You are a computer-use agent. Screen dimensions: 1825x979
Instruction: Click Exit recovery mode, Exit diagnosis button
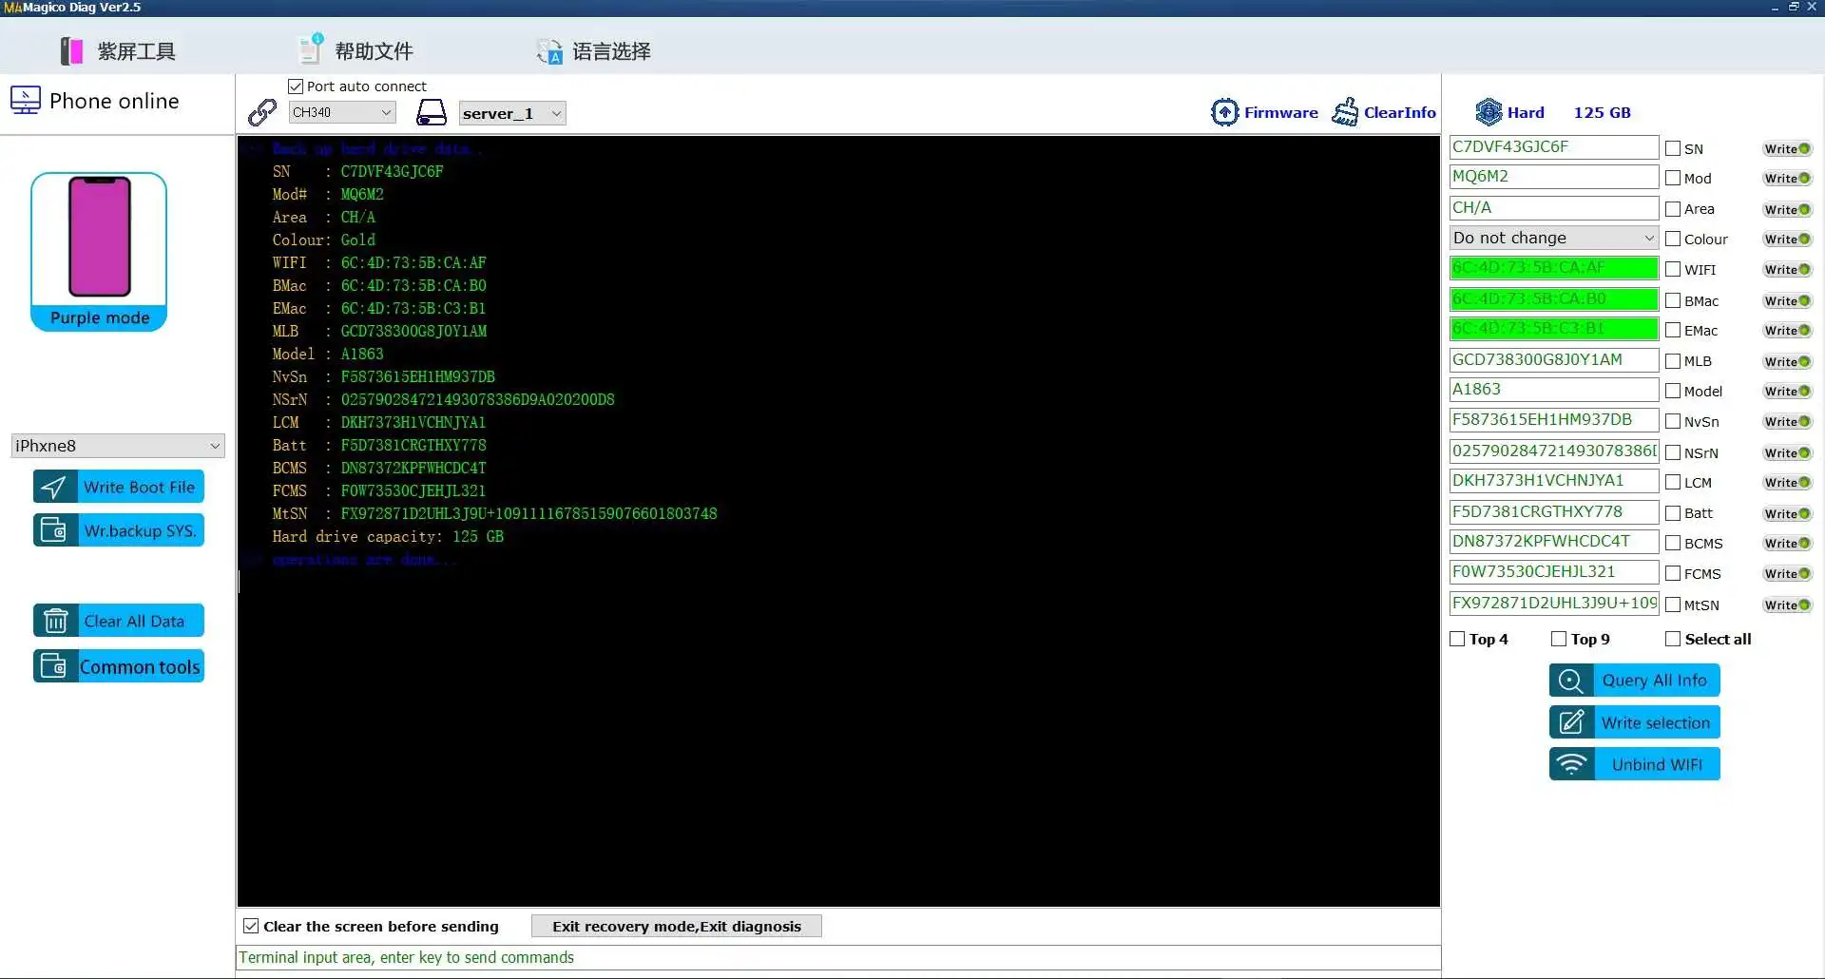coord(677,926)
